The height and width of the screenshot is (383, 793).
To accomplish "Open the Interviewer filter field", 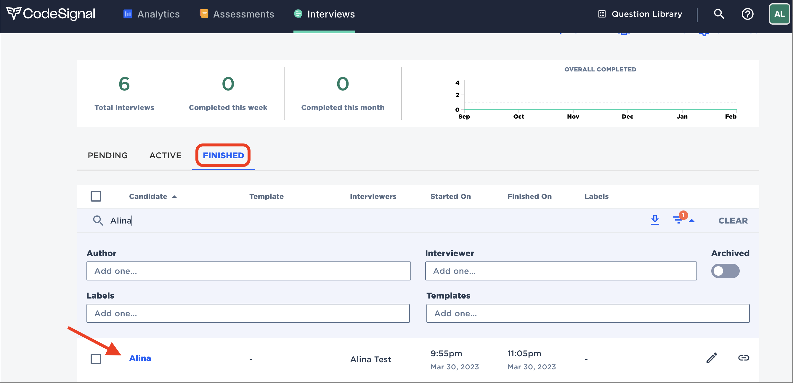I will pos(561,271).
